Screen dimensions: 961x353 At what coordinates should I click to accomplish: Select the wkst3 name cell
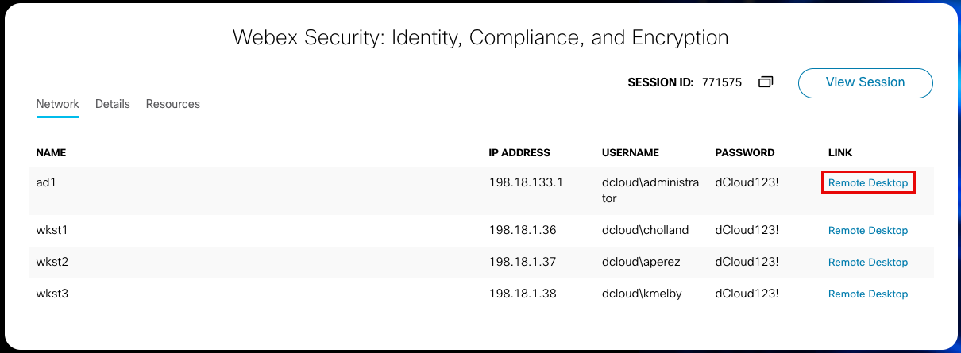tap(52, 294)
